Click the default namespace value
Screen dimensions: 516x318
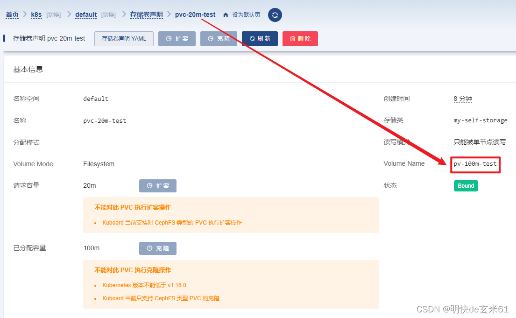point(96,99)
